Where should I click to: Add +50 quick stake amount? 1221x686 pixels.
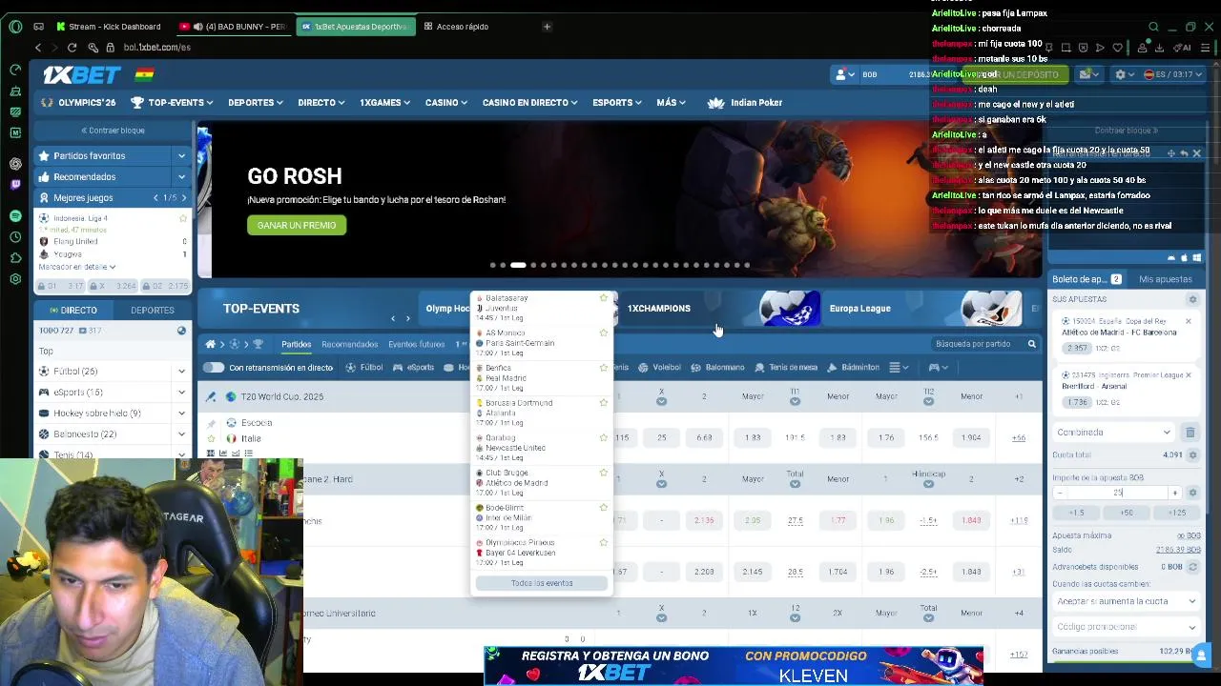(x=1127, y=513)
